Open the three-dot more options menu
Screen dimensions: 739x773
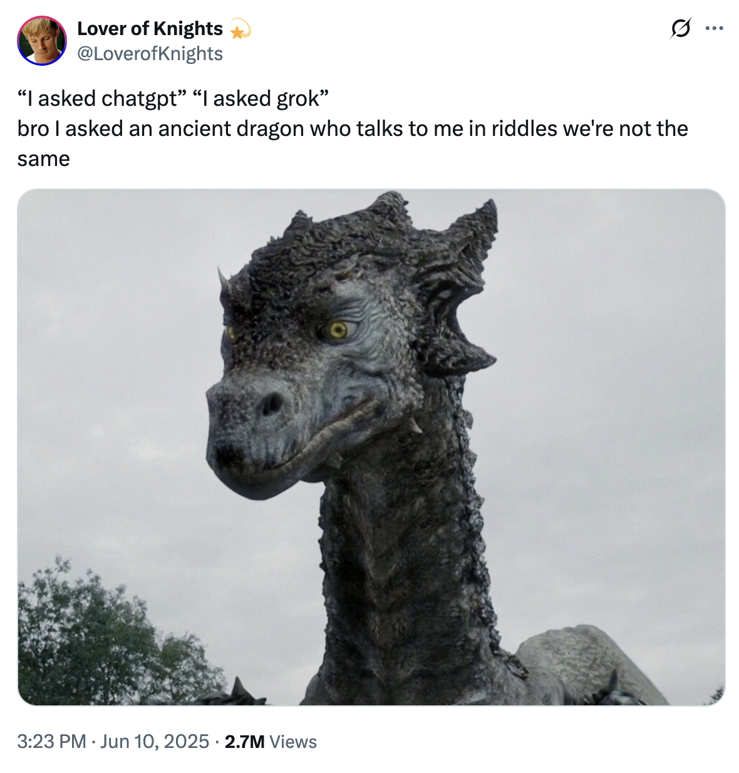(x=714, y=28)
